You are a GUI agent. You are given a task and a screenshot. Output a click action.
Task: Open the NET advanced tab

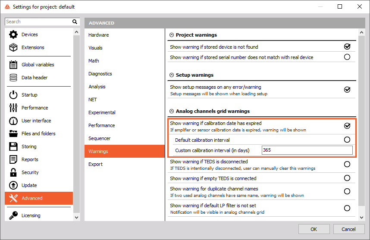pos(125,100)
